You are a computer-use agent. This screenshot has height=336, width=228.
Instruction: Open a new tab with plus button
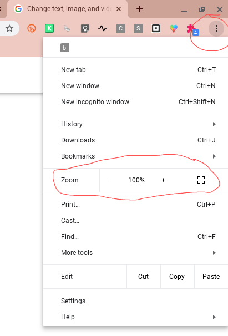(x=140, y=9)
